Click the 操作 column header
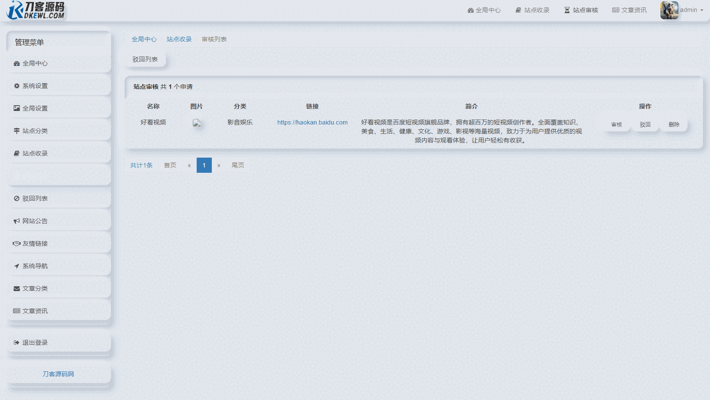Screen dimensions: 710x400 [x=645, y=106]
